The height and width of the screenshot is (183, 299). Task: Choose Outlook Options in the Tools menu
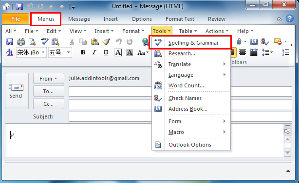(191, 145)
